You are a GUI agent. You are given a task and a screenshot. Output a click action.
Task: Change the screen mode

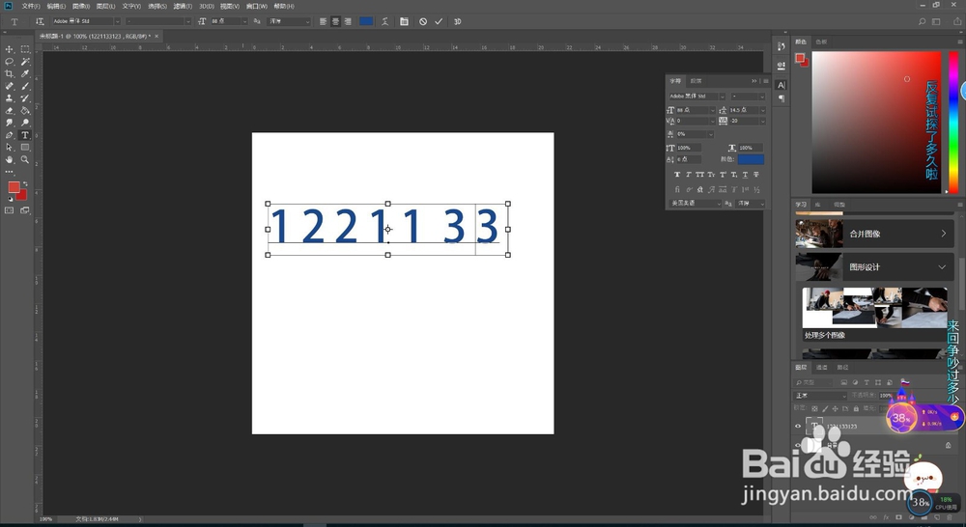(25, 210)
